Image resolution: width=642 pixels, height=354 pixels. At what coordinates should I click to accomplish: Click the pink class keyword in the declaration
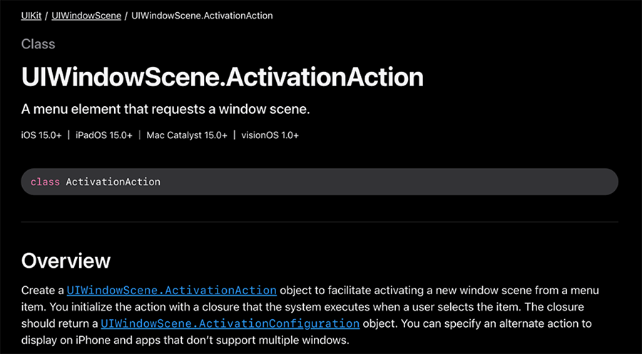(45, 182)
